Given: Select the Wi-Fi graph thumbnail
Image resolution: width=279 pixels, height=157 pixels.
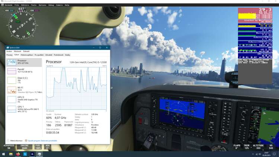Looking at the screenshot, I should point(12,90).
